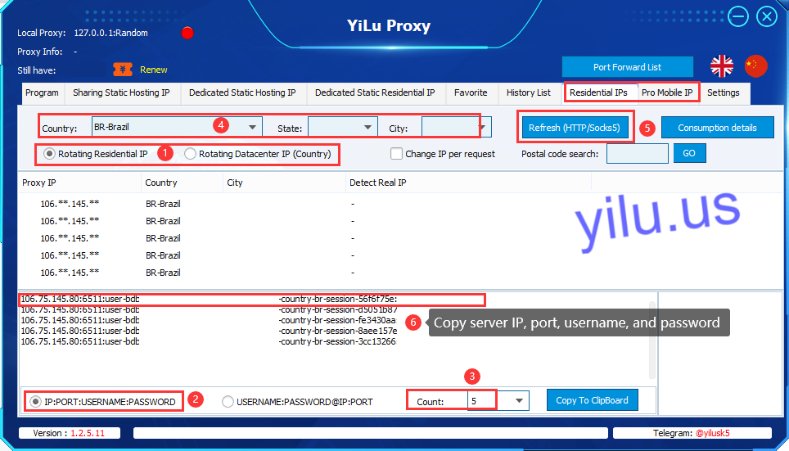Open the History List tab
This screenshot has width=789, height=451.
coord(529,93)
